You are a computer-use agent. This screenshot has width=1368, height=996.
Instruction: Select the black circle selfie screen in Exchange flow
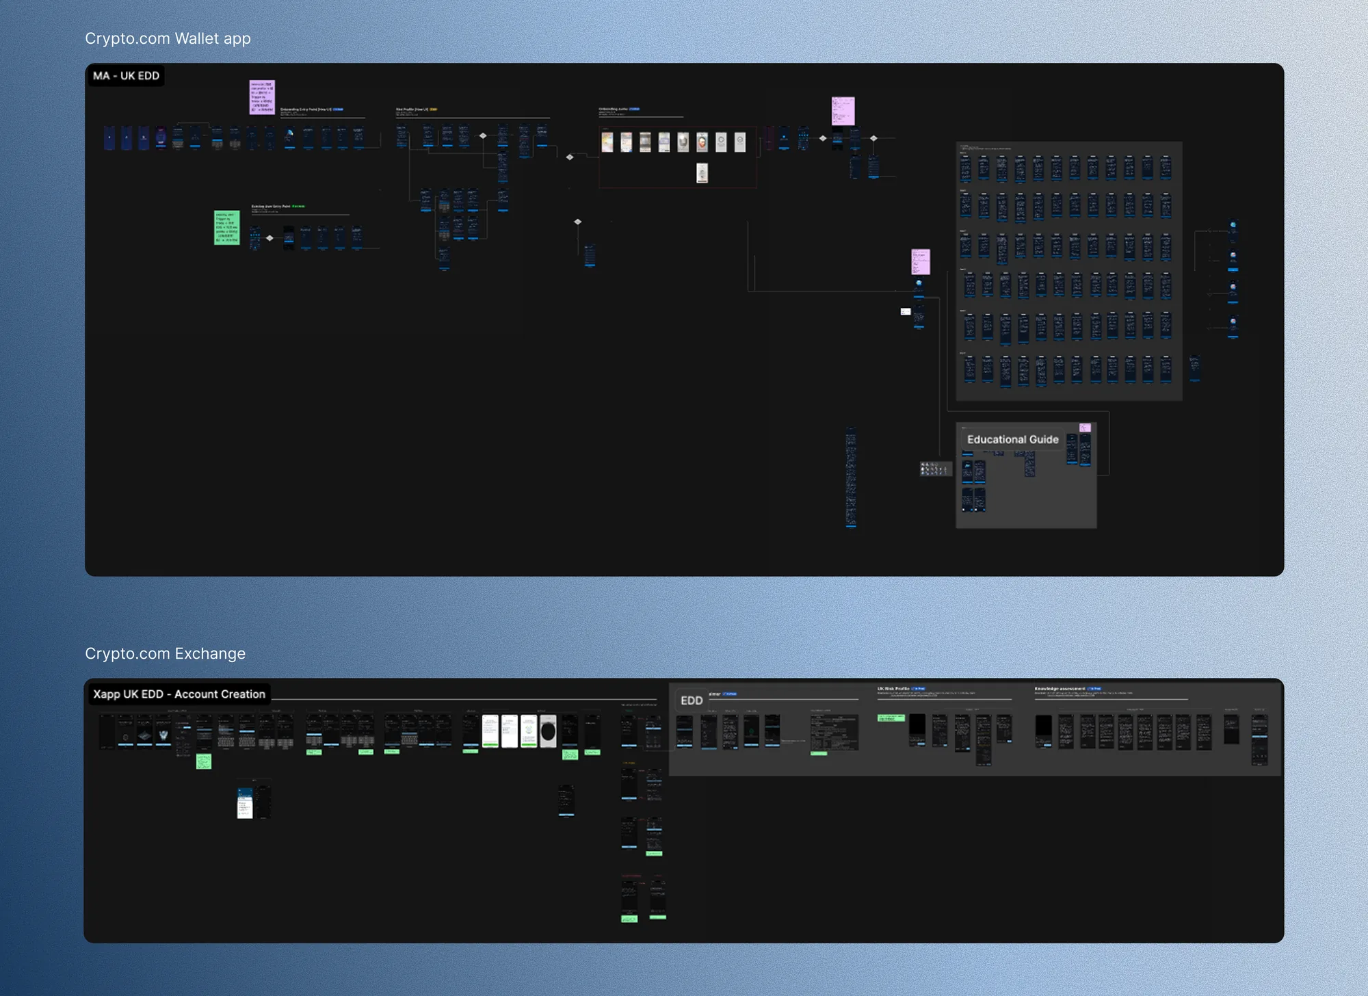click(x=548, y=731)
